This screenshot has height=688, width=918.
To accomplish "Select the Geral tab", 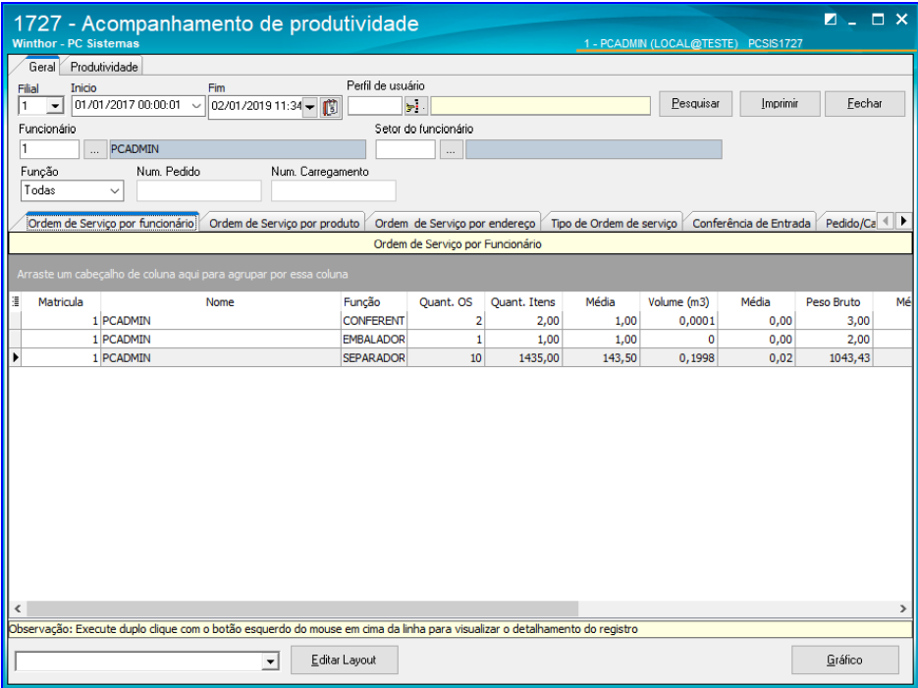I will coord(41,67).
